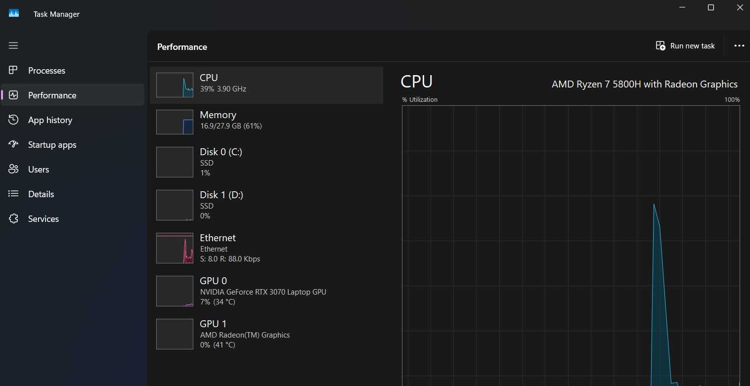Open the Processes page
The image size is (750, 386).
point(73,70)
